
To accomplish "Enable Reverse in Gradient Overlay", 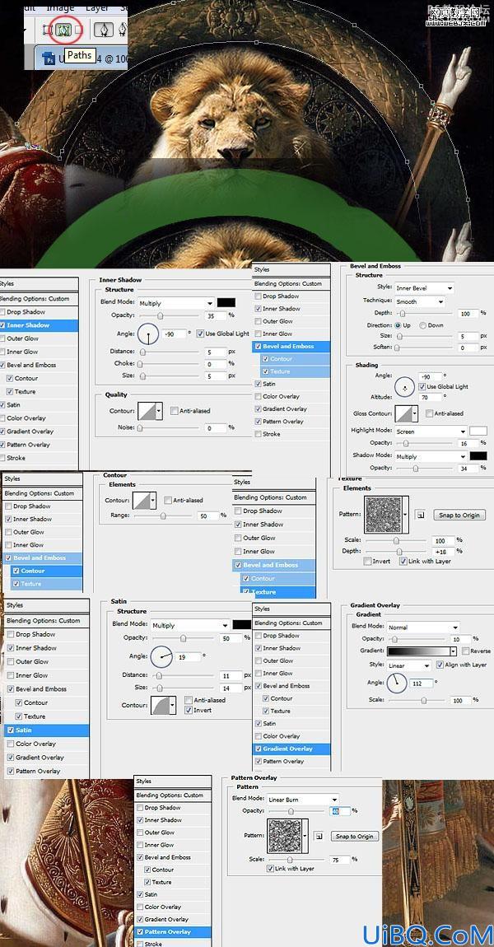I will coord(466,651).
